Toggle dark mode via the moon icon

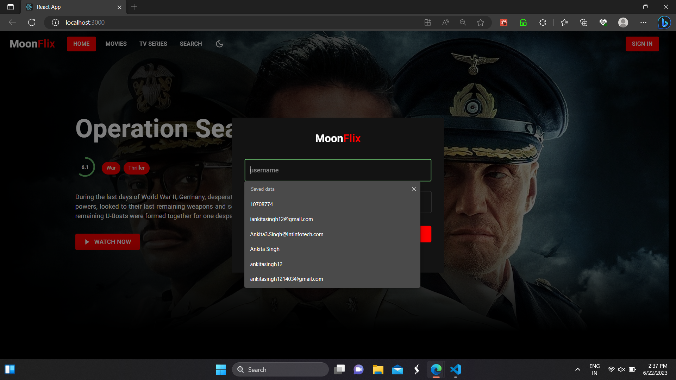219,44
